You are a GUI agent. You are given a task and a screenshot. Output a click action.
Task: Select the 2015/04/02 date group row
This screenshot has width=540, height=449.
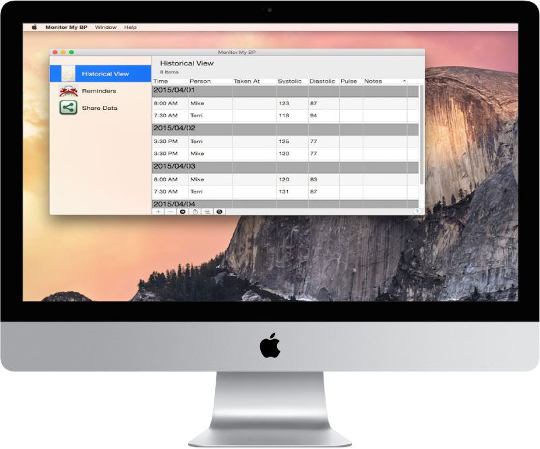tap(285, 129)
